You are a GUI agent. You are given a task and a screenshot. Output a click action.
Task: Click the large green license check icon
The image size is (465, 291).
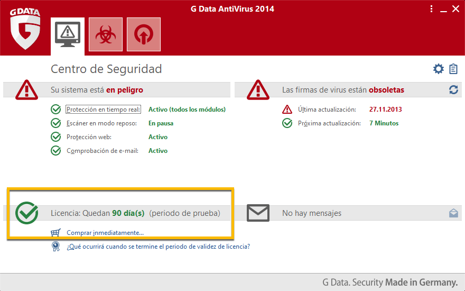click(27, 213)
